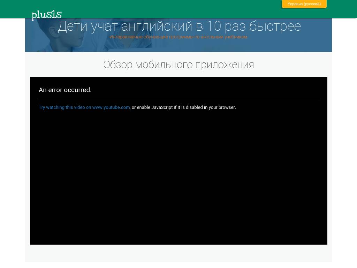This screenshot has height=268, width=357.
Task: Select the Обзор мобильного приложения heading
Action: 178,65
